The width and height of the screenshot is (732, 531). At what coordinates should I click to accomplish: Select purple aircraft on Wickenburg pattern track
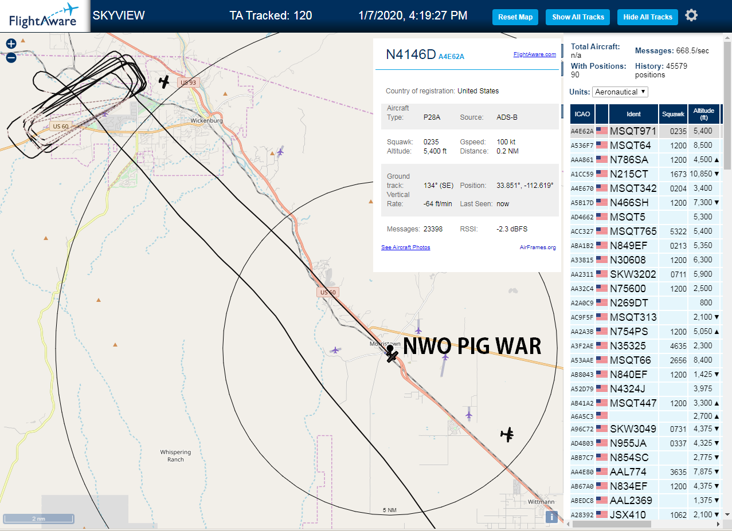coord(105,113)
